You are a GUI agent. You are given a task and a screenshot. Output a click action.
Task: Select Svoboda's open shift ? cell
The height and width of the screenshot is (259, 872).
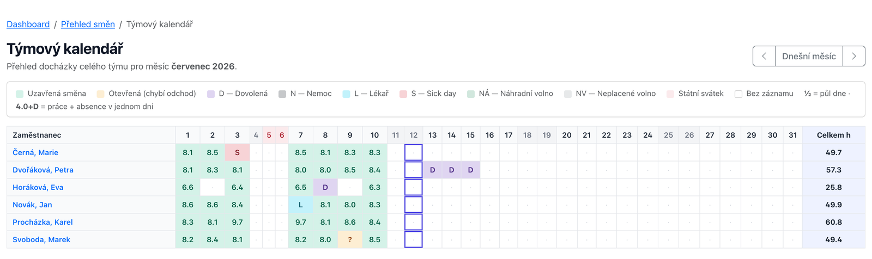[x=350, y=239]
